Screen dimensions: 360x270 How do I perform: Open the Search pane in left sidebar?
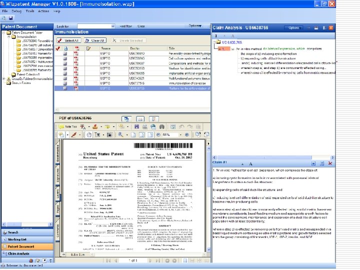point(27,232)
